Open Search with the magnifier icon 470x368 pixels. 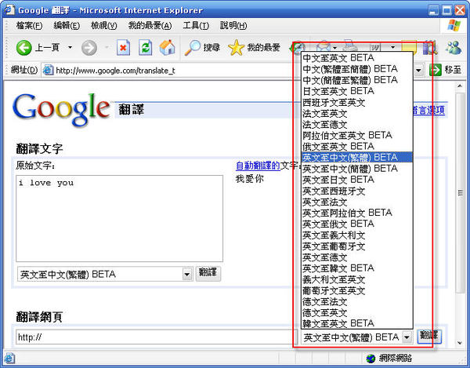(193, 47)
